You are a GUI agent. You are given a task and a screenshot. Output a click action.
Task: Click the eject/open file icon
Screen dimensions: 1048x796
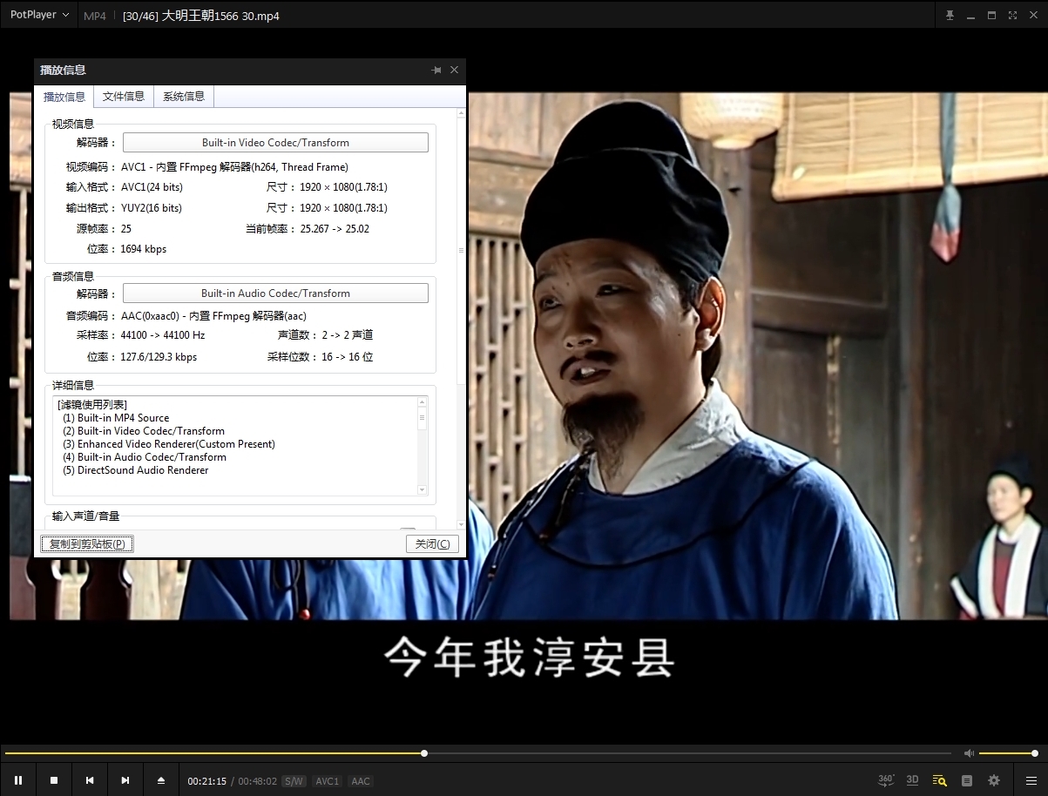(x=161, y=780)
